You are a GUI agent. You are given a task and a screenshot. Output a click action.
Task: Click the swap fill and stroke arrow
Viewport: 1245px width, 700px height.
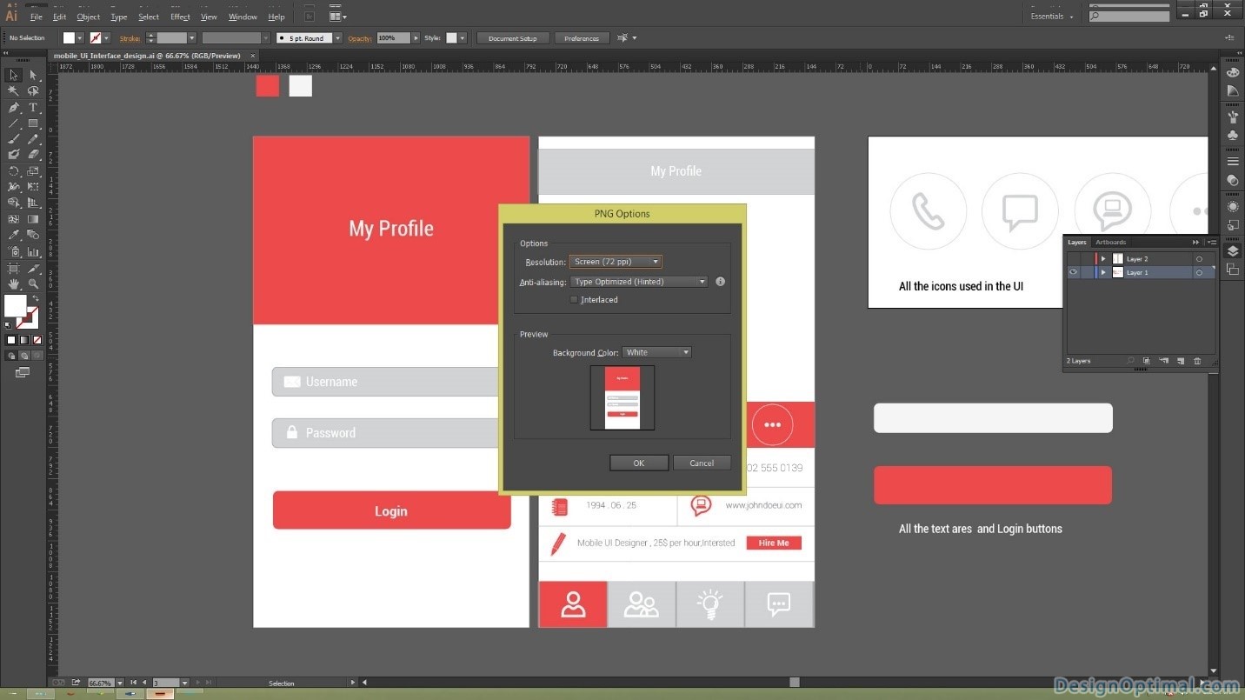click(36, 299)
